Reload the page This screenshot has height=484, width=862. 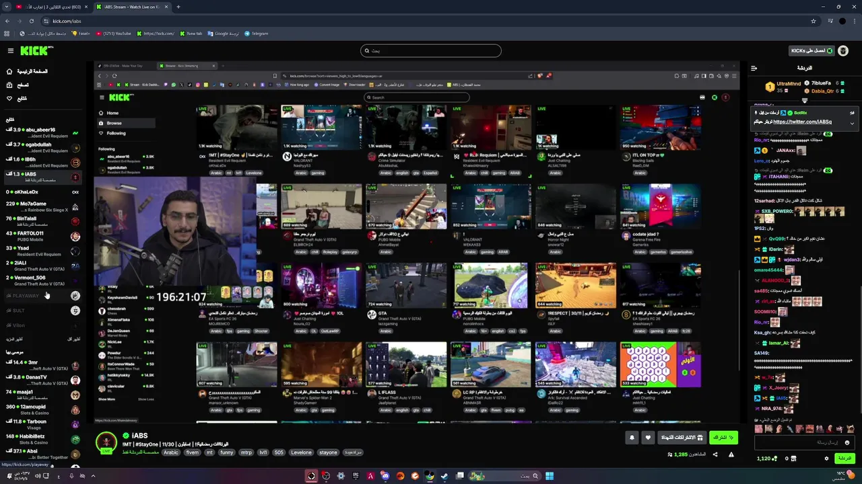30,21
